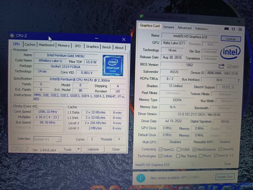Viewport: 253px width, 190px height.
Task: Toggle the Ray Tracing checkbox
Action: (178, 156)
